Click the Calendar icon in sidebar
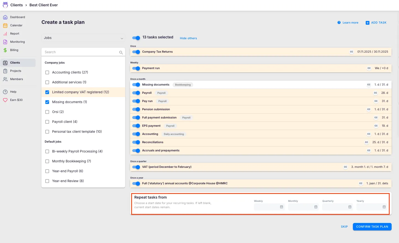399x243 pixels. (5, 26)
